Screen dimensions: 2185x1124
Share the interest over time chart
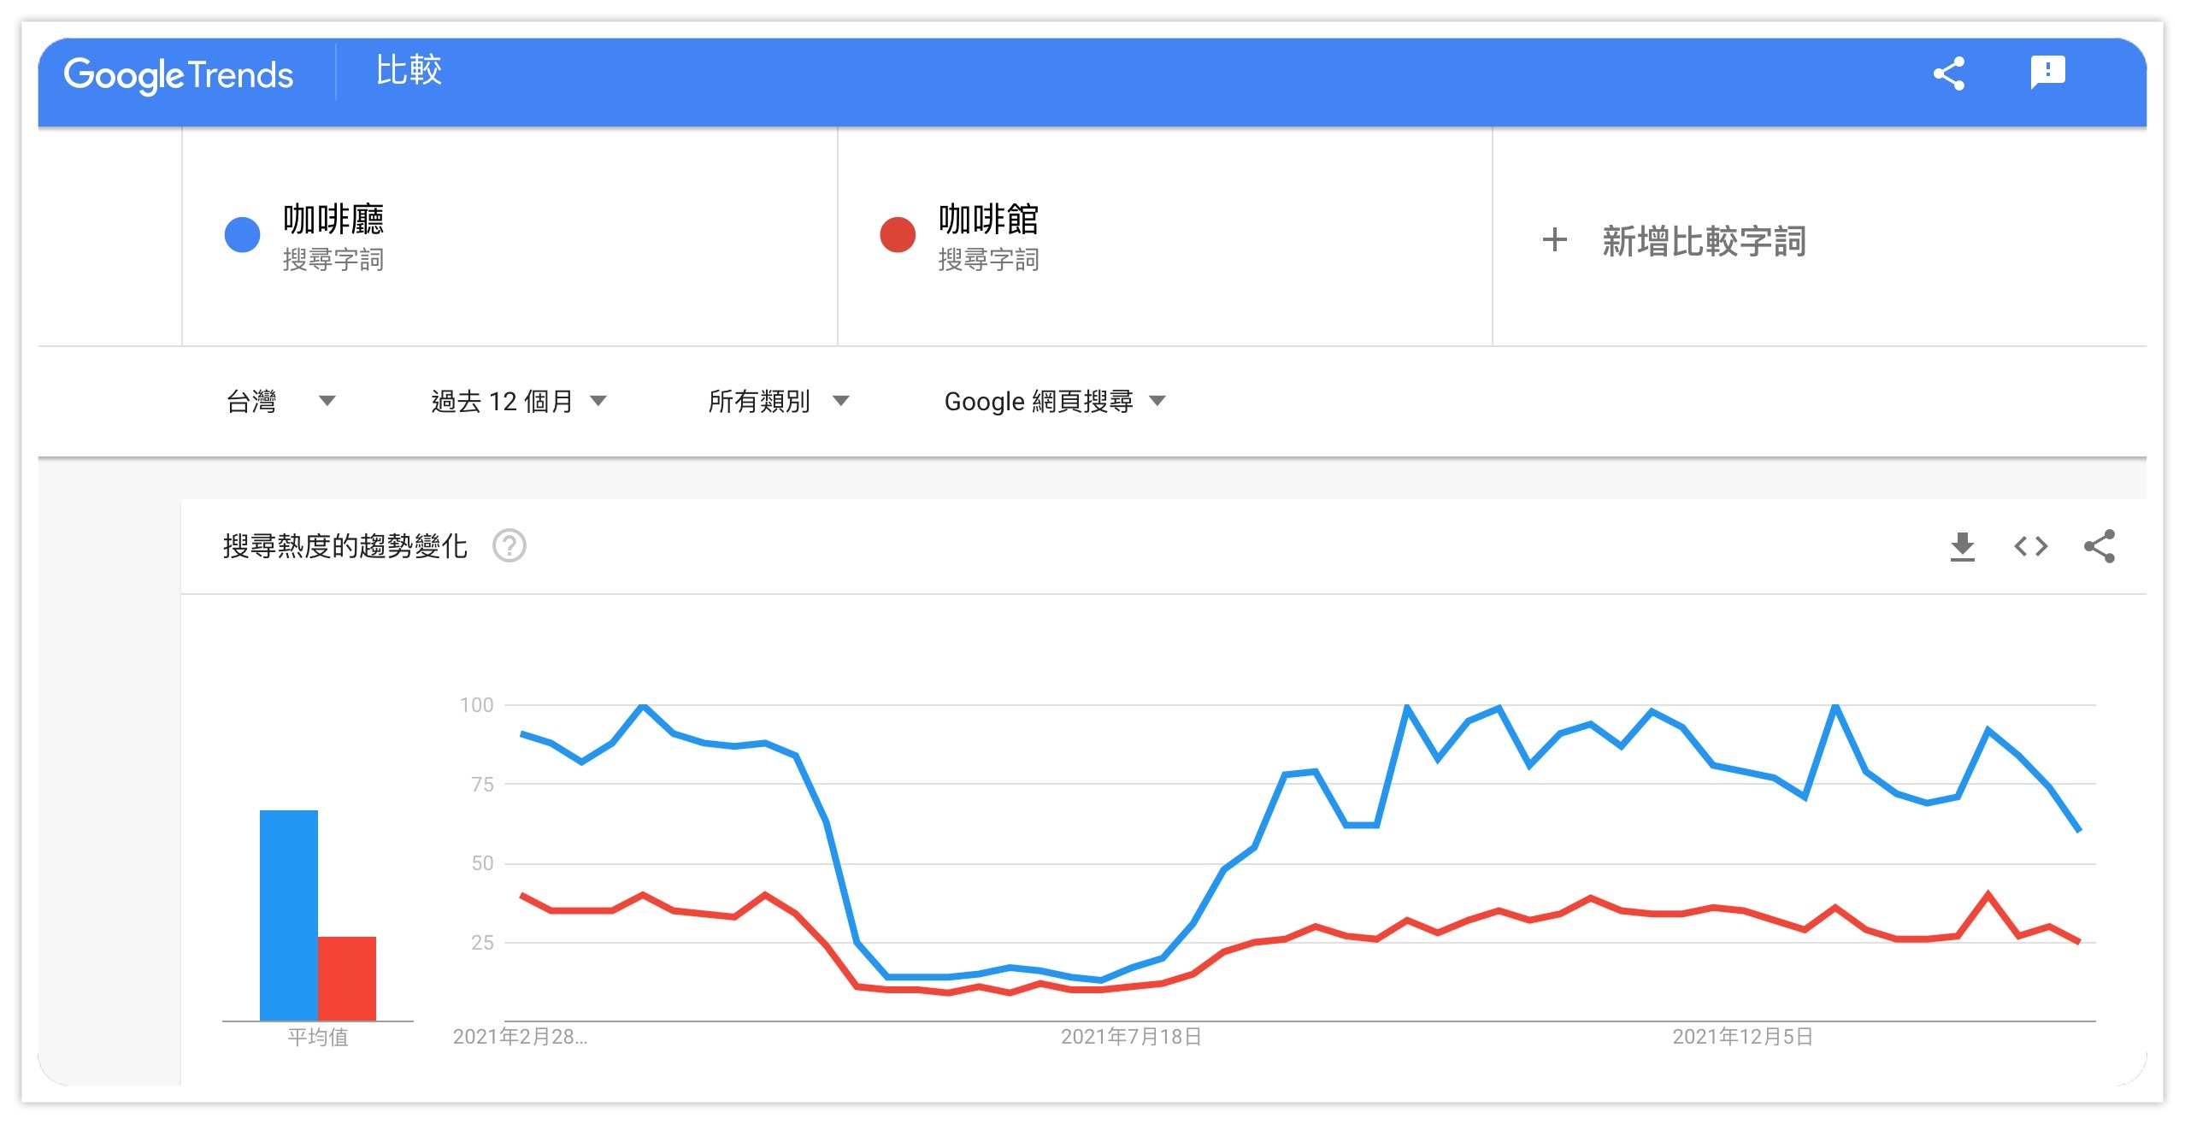click(2099, 546)
